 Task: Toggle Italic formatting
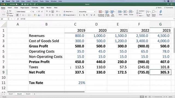[x=20, y=15]
